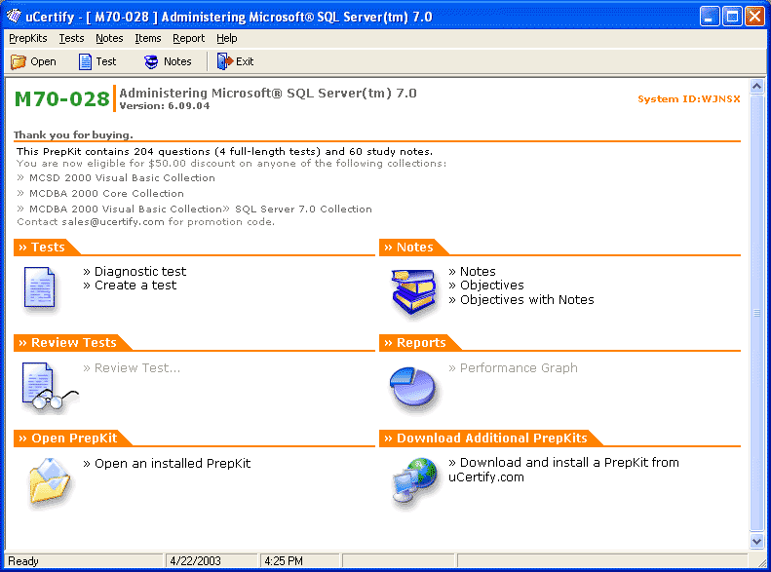Click MCSD 2000 Visual Basic Collection text
The image size is (771, 572).
point(122,178)
